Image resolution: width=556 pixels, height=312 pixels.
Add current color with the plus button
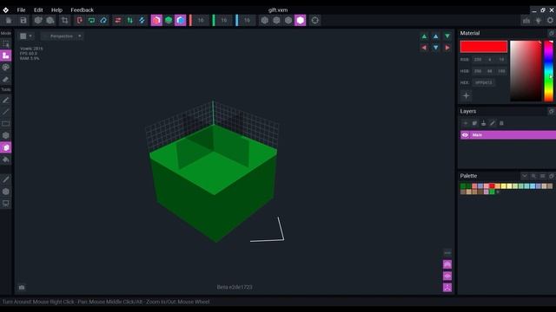[466, 95]
